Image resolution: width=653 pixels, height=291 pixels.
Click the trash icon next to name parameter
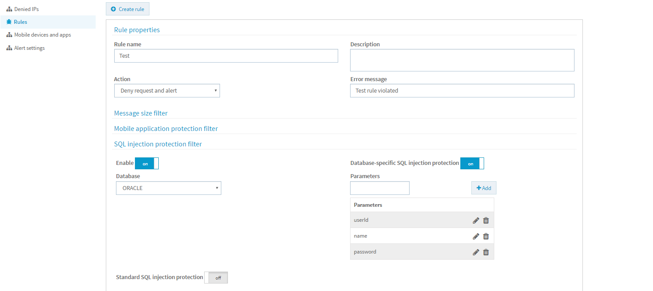pos(486,235)
